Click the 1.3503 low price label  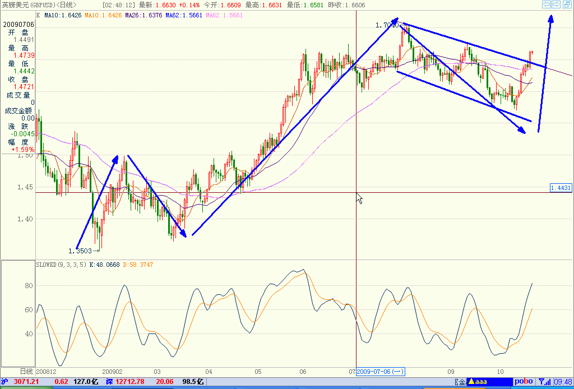[80, 251]
